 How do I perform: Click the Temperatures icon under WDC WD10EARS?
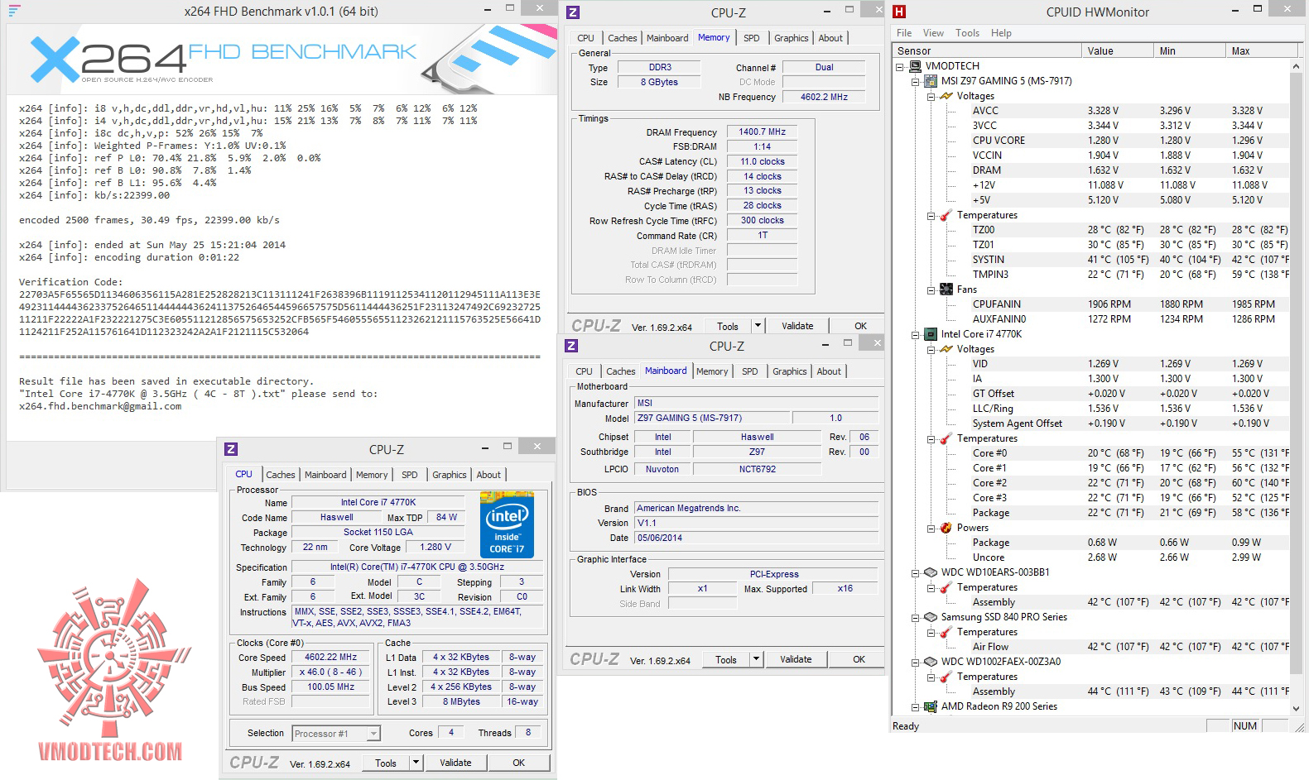[x=946, y=587]
